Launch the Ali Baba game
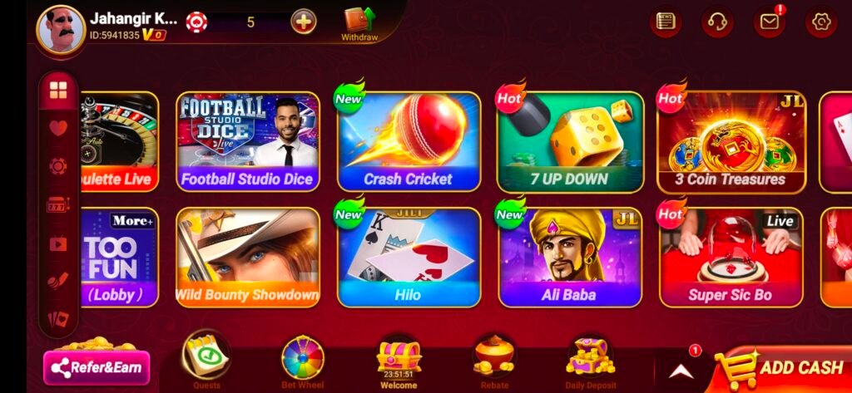This screenshot has width=852, height=393. pyautogui.click(x=570, y=258)
